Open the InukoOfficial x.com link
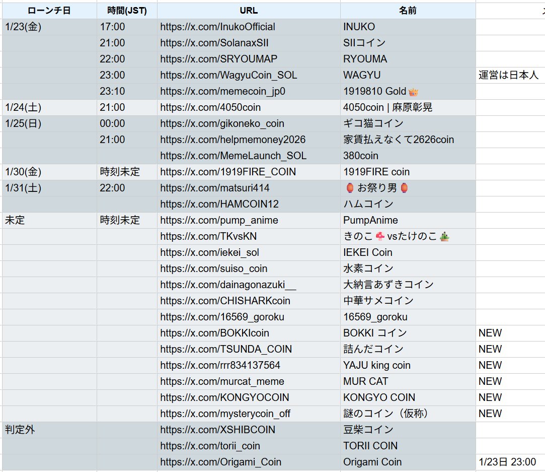This screenshot has width=545, height=472. [217, 27]
